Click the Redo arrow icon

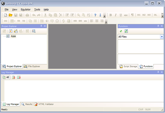coord(39,15)
